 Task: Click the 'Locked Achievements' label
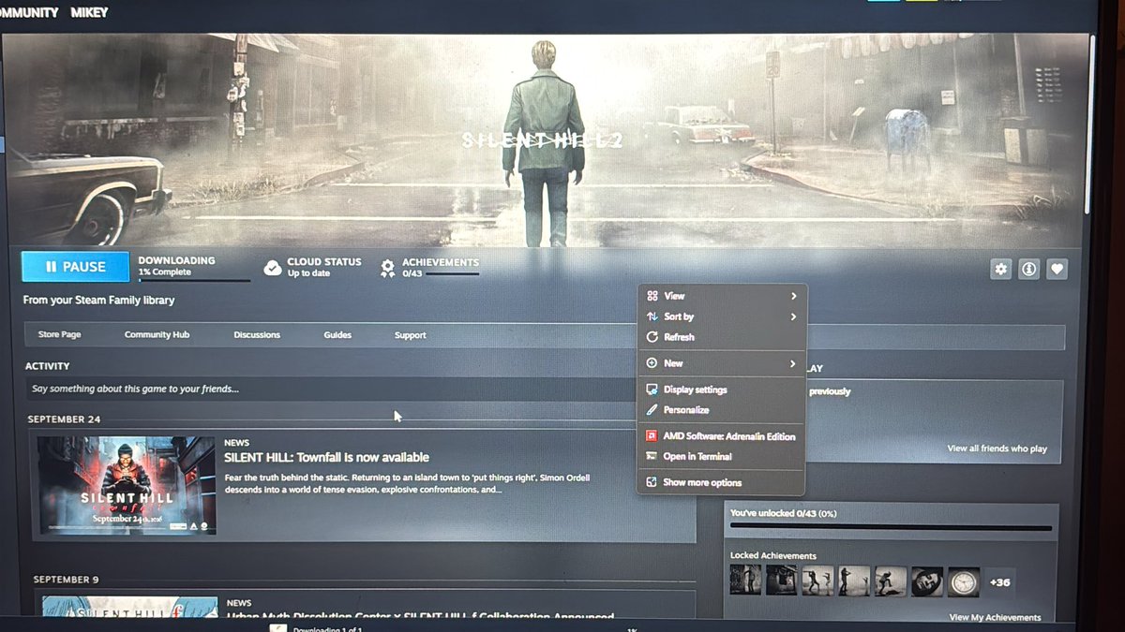(772, 556)
